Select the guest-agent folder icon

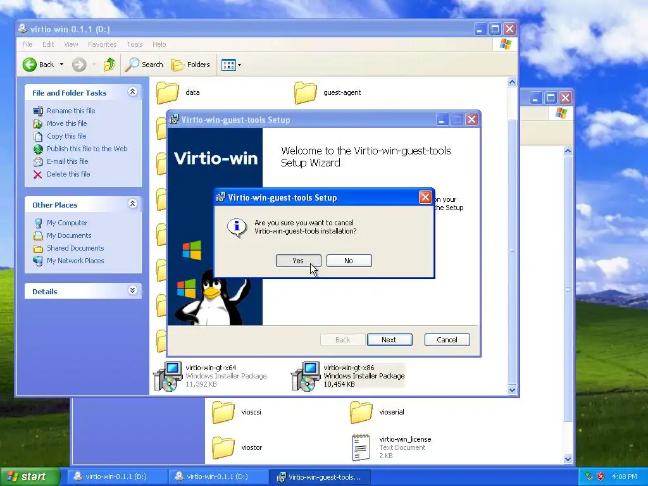(x=306, y=92)
